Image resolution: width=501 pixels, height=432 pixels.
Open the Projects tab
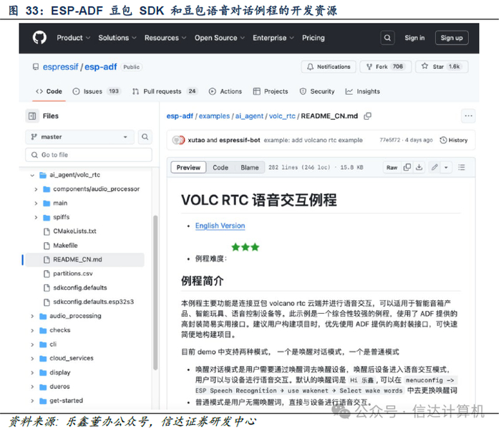[271, 92]
